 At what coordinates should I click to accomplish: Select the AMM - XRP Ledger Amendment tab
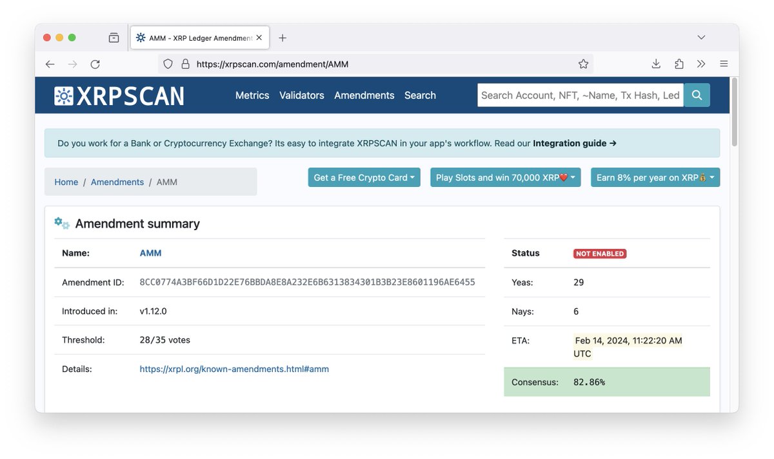coord(200,38)
